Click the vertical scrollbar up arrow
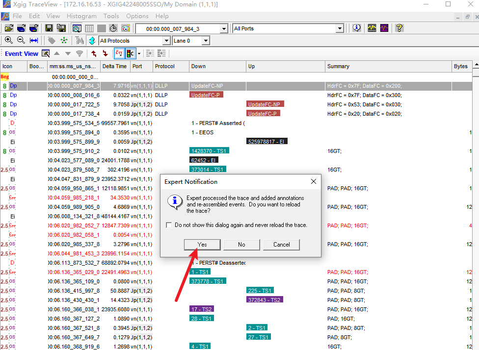The width and height of the screenshot is (479, 350). pos(476,65)
